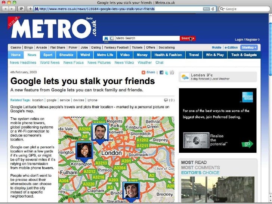Share article on Twitter icon
The width and height of the screenshot is (272, 204).
point(167,73)
